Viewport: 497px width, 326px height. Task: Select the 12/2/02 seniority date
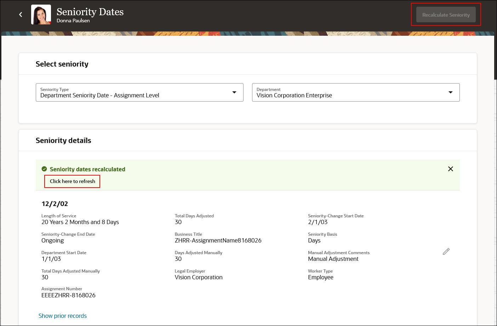click(55, 204)
